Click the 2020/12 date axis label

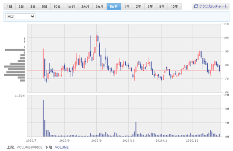click(x=192, y=141)
